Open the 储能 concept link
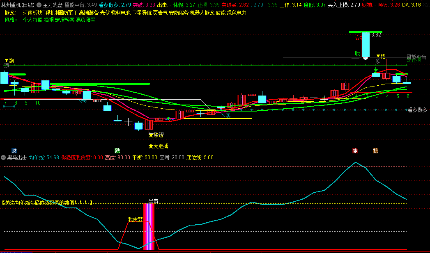The height and width of the screenshot is (253, 430). tap(221, 13)
